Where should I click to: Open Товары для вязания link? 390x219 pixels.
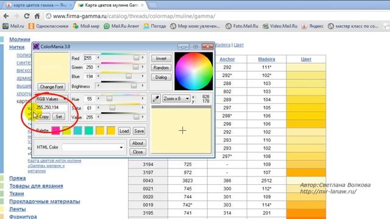(36, 186)
